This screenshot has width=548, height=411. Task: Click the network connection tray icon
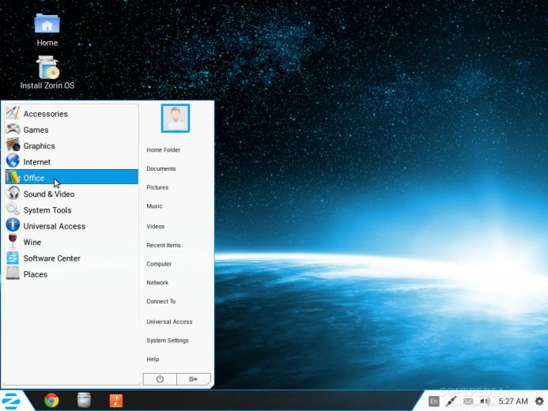point(451,402)
